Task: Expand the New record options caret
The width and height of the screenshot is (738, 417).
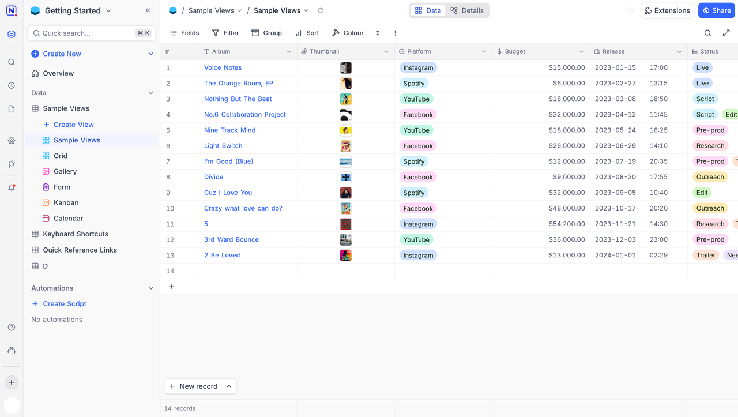Action: [x=229, y=386]
